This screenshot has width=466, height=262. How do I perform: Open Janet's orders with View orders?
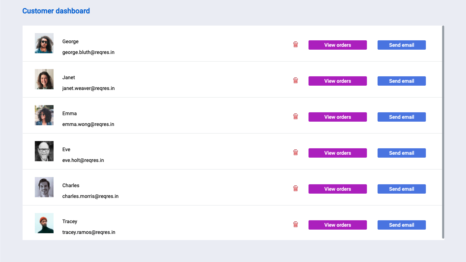337,81
